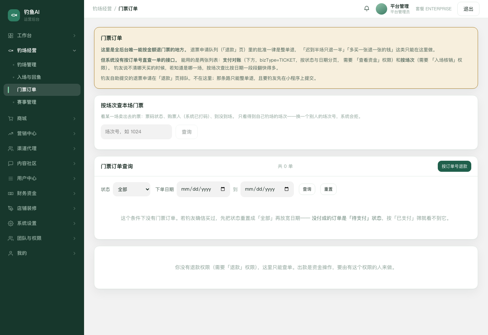
Task: Click the 共 0 单 order count
Action: tap(285, 166)
